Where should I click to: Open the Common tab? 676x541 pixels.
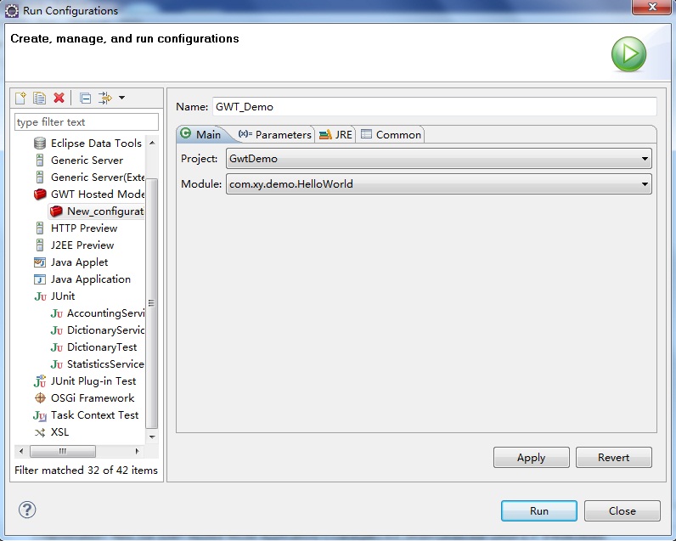pyautogui.click(x=391, y=134)
